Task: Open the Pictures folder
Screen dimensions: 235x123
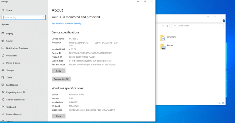Action: tap(170, 46)
